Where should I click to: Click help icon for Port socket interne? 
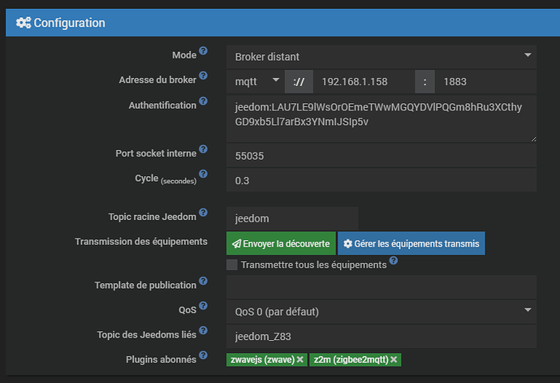tap(204, 149)
